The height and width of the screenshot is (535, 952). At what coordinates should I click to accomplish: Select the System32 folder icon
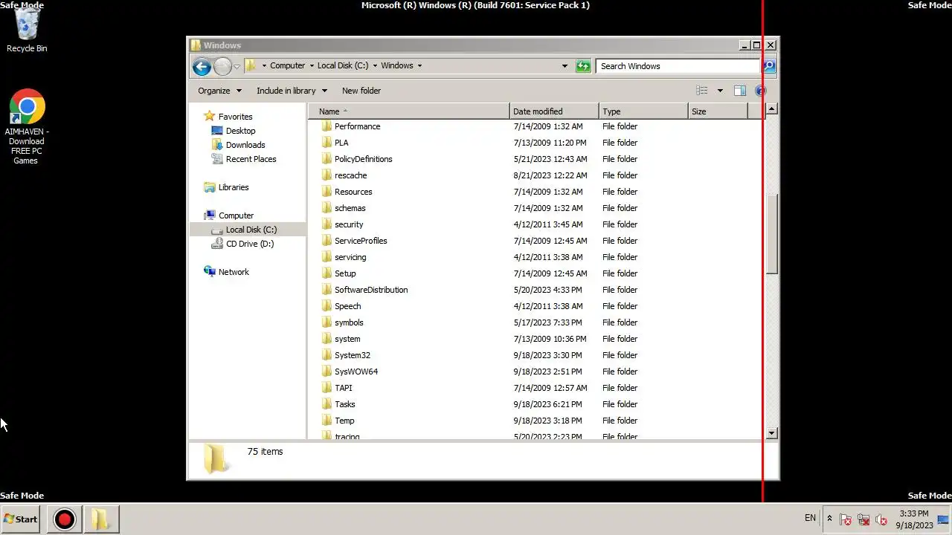coord(327,355)
